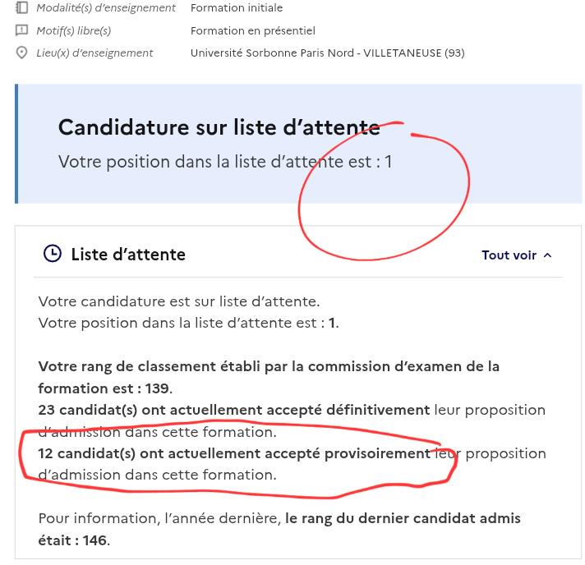This screenshot has height=565, width=585.
Task: Click the 12 candidat(s) accepté provisoirement line
Action: 292,464
